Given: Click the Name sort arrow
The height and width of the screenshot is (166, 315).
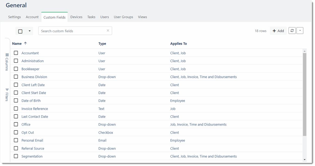Looking at the screenshot, I should [25, 43].
